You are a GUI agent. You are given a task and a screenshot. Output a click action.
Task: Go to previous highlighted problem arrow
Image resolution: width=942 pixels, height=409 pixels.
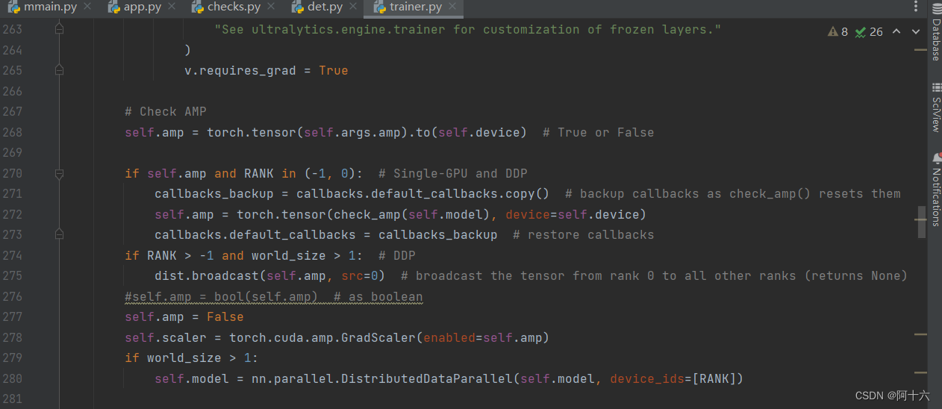coord(896,31)
